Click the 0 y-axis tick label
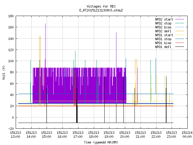The image size is (193, 145). [13, 118]
